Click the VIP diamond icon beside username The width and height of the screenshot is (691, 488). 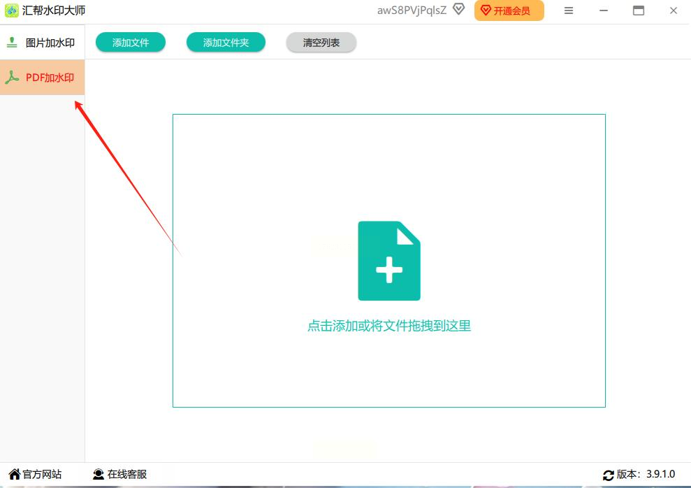(x=459, y=9)
